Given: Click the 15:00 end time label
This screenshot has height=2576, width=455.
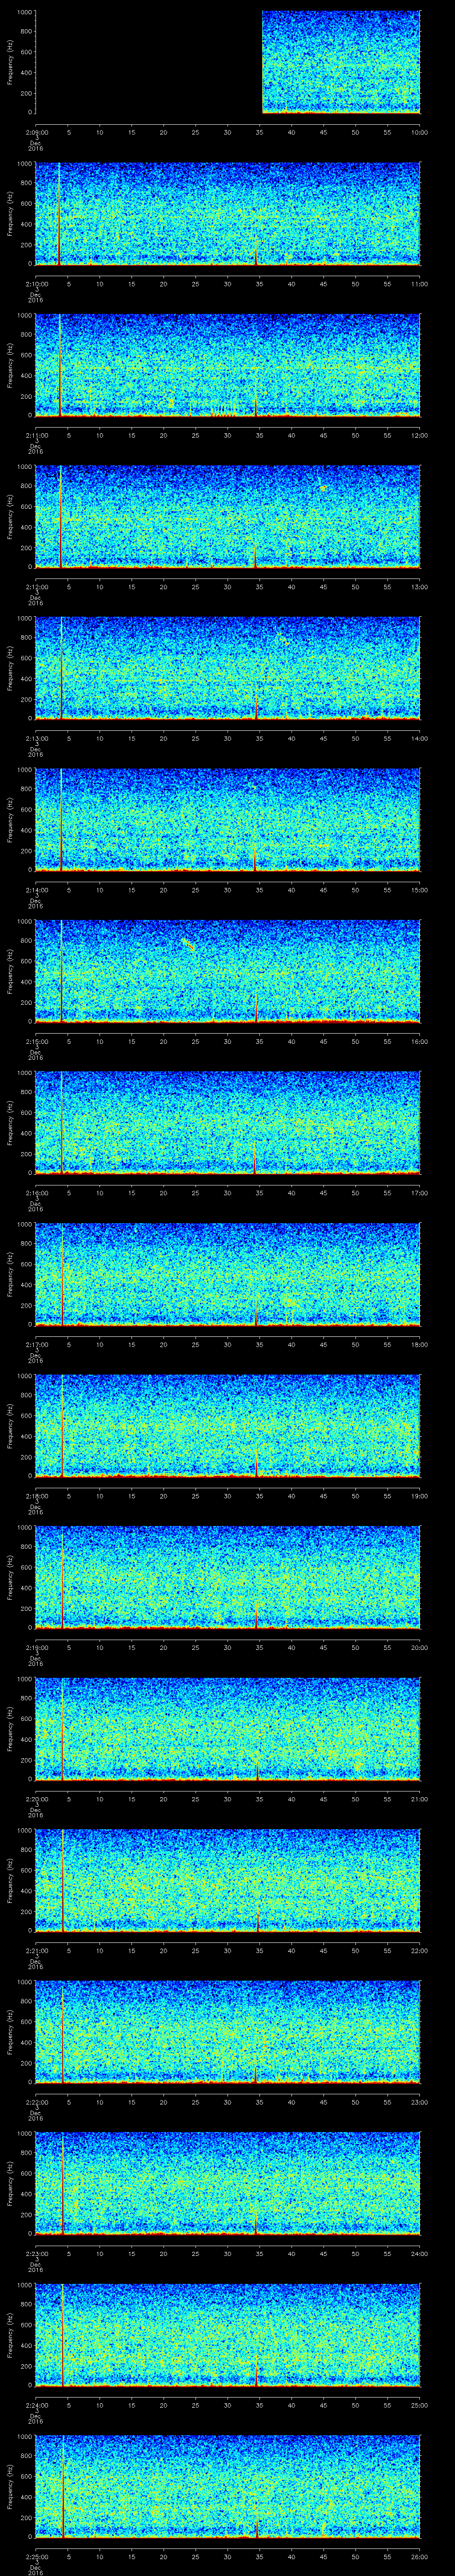Looking at the screenshot, I should tap(419, 890).
